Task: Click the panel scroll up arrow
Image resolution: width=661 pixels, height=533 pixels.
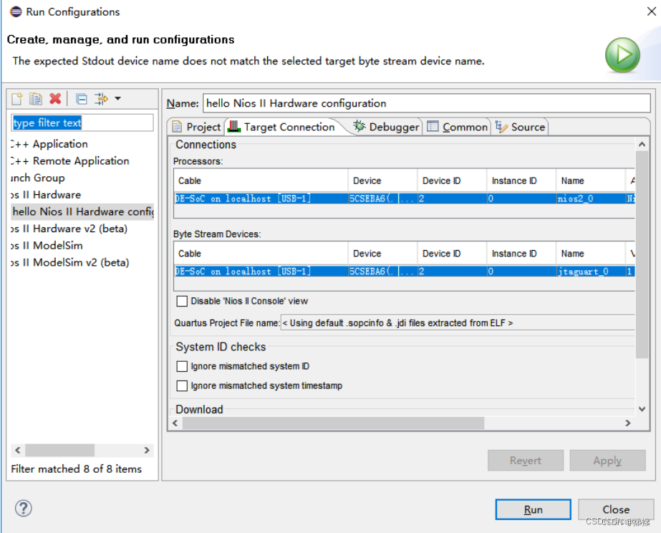Action: 642,144
